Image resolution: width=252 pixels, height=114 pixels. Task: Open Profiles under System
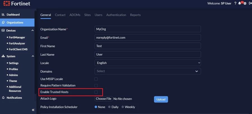(13, 69)
